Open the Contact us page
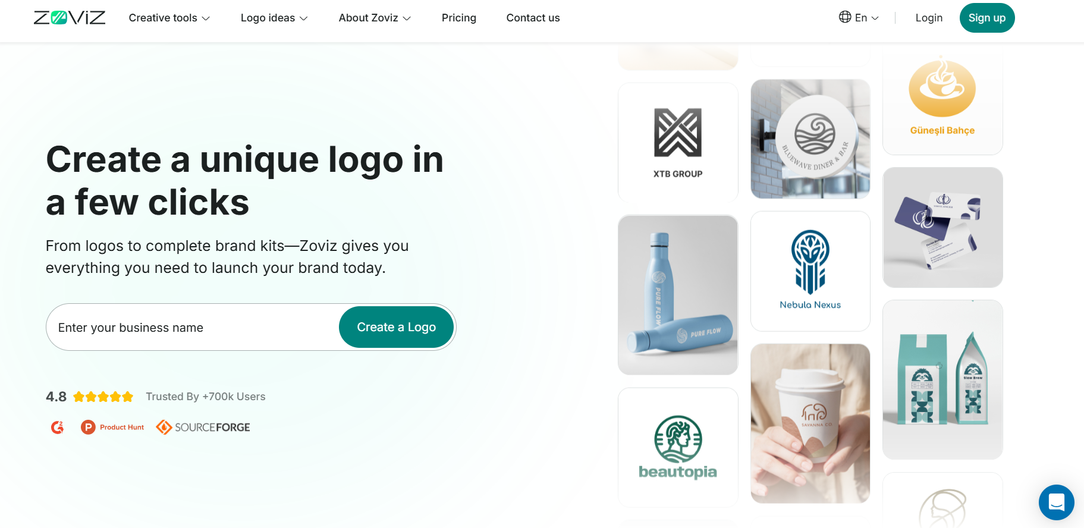 533,18
